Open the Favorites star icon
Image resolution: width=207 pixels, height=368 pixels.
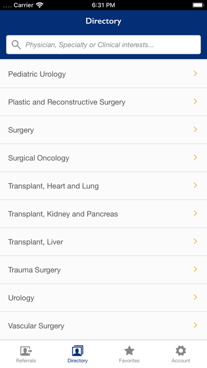click(129, 351)
